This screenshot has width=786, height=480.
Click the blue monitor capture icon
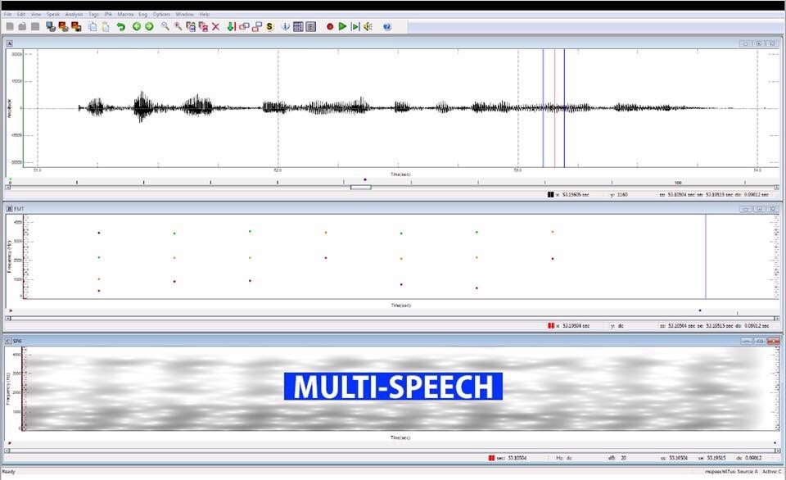51,26
